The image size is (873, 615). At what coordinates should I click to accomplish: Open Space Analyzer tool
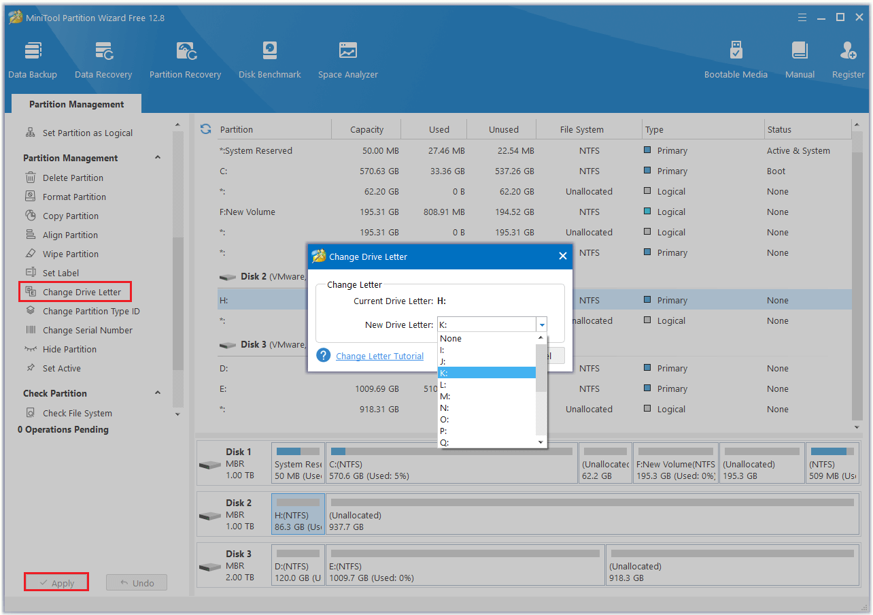click(x=347, y=61)
